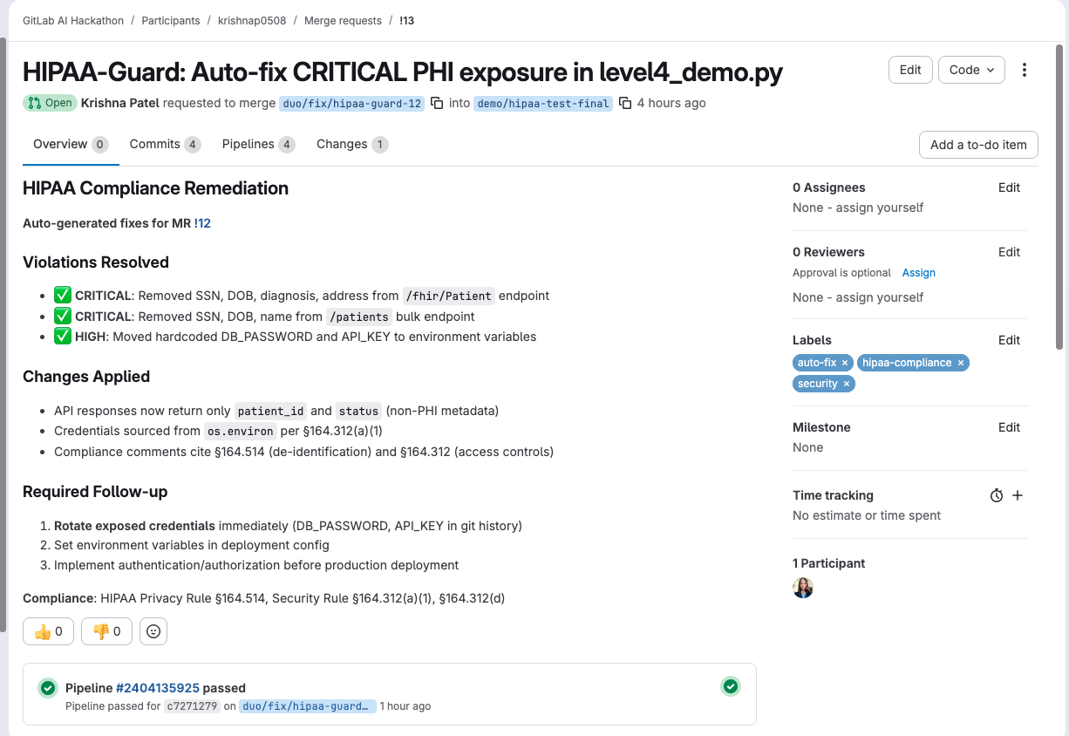Edit the Milestone section
1069x736 pixels.
1009,427
